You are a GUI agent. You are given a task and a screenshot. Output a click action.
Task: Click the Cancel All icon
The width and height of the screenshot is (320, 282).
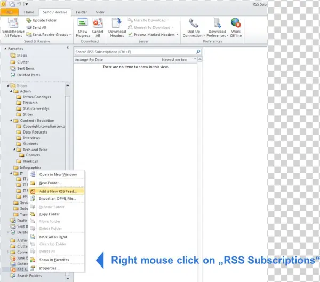coord(98,23)
